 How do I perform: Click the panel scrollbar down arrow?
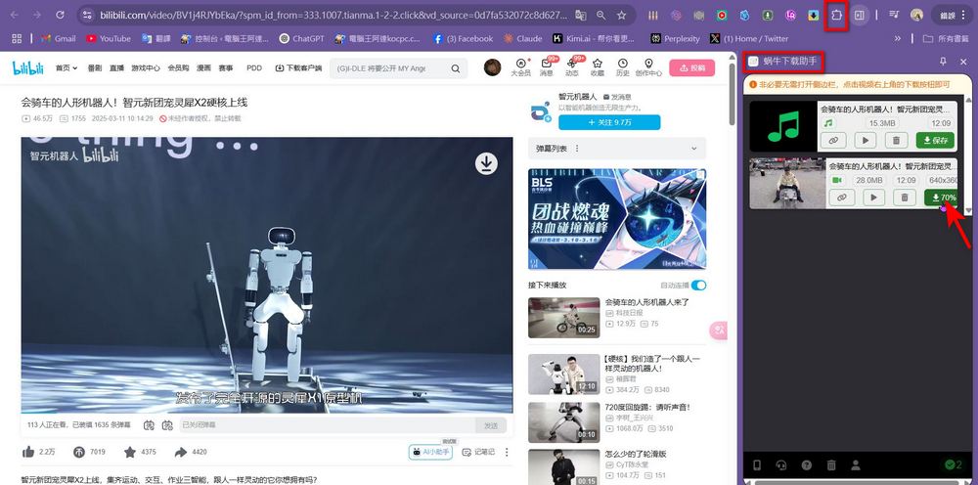click(968, 210)
